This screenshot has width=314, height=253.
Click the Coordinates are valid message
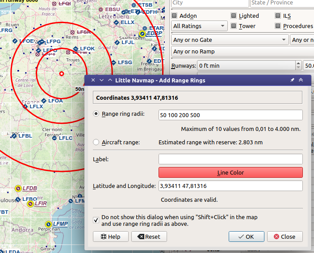[x=189, y=200]
